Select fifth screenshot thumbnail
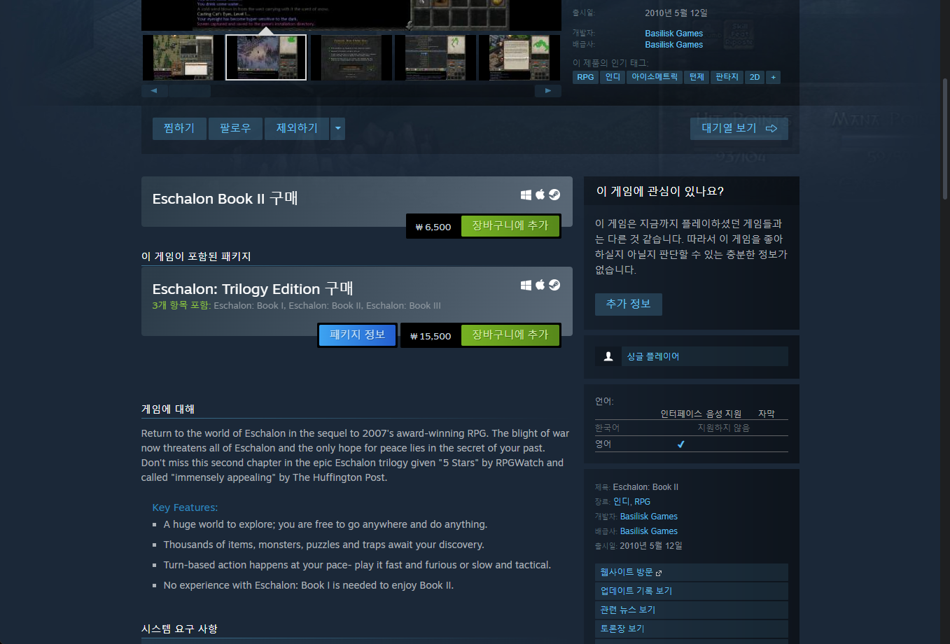 (x=519, y=57)
